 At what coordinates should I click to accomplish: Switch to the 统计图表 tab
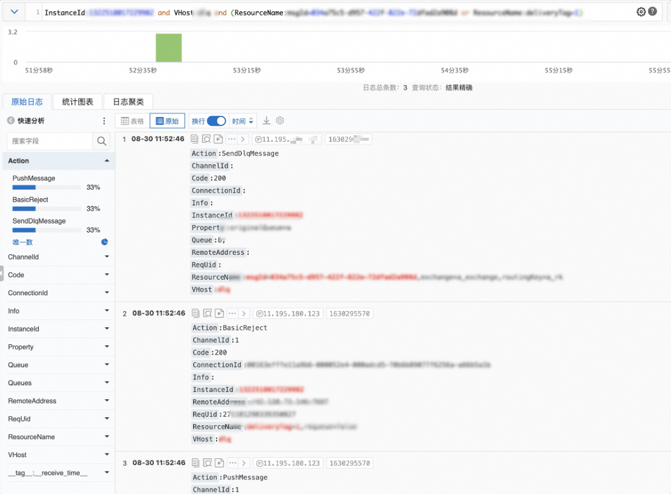click(x=77, y=102)
